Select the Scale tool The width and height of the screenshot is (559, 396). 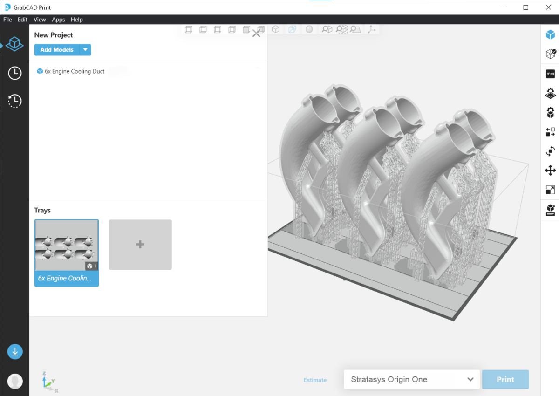click(550, 190)
